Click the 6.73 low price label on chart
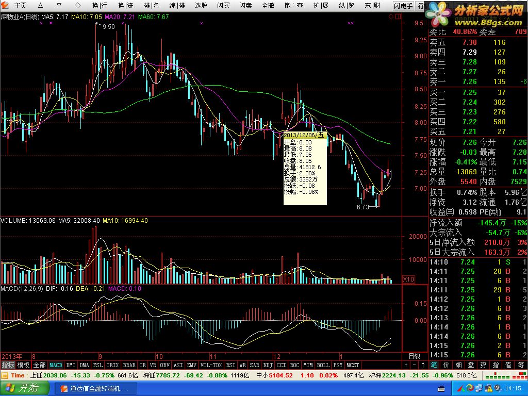 [x=363, y=207]
